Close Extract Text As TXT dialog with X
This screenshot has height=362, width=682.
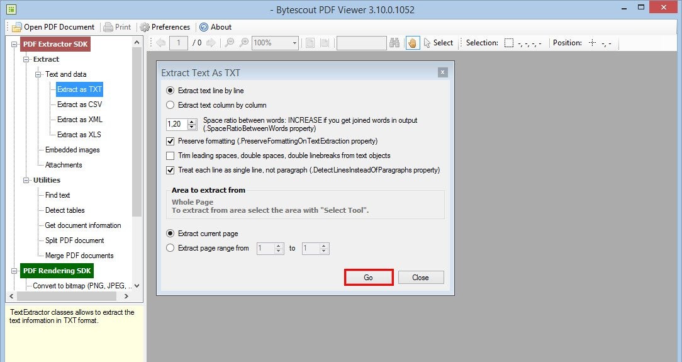point(442,72)
